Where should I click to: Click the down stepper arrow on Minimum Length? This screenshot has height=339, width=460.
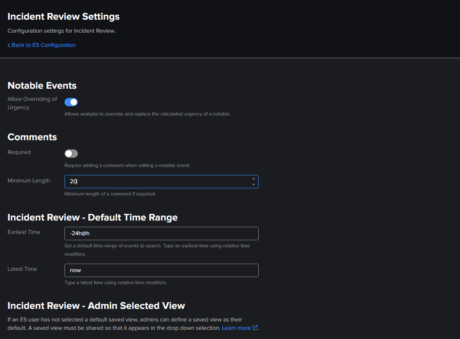(253, 184)
